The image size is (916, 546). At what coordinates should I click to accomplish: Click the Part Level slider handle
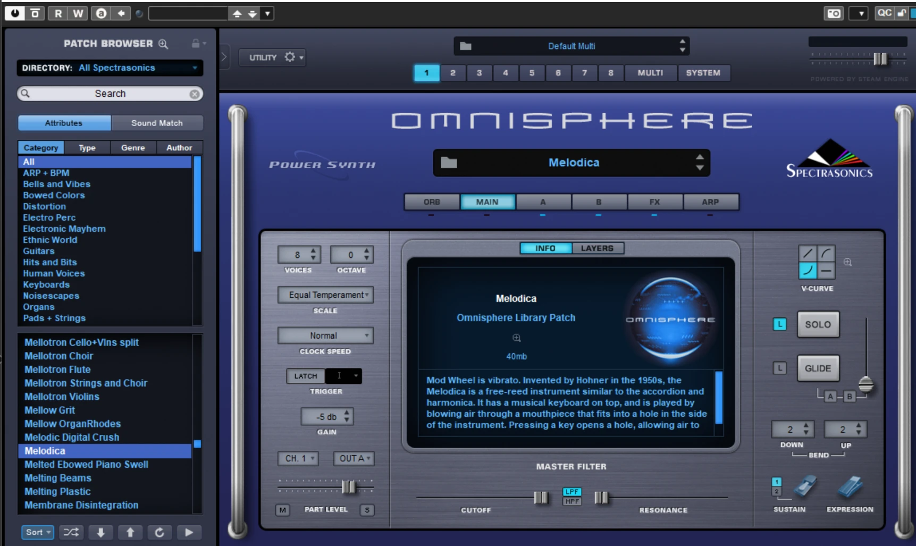click(349, 486)
